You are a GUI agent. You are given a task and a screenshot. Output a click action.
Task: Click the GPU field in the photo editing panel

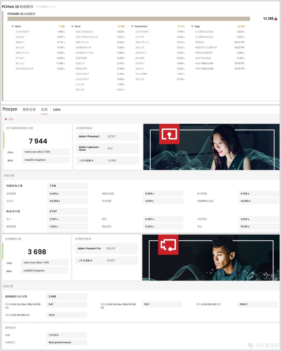pyautogui.click(x=45, y=160)
